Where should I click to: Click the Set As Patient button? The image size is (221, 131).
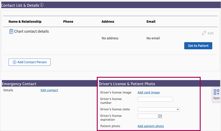[198, 46]
